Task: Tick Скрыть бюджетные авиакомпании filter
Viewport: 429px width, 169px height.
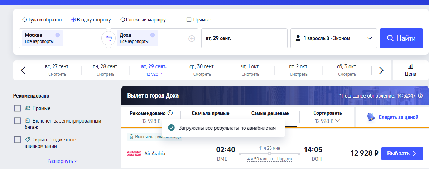Action: [17, 140]
